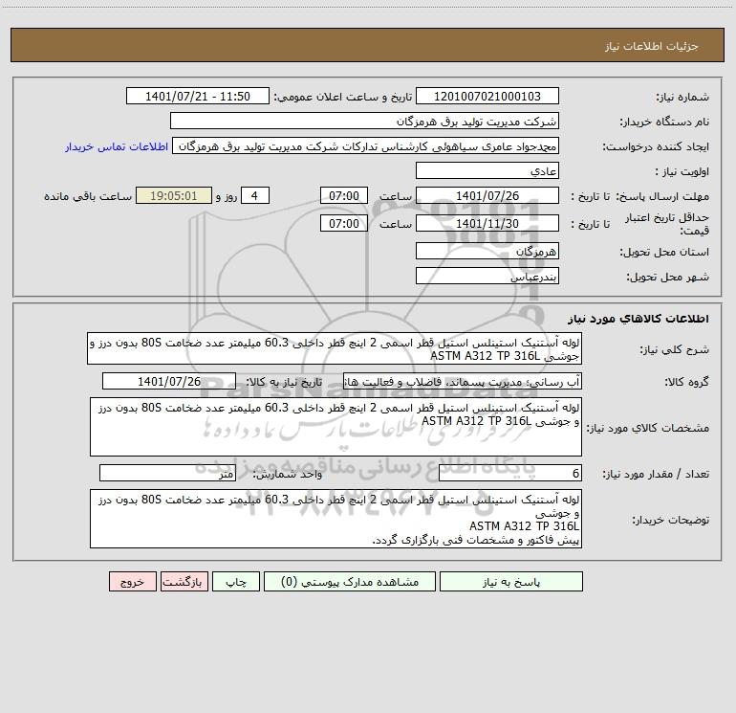Click page header 'جزئیات اطلاعات نیاز'
This screenshot has height=713, width=736.
pos(652,46)
